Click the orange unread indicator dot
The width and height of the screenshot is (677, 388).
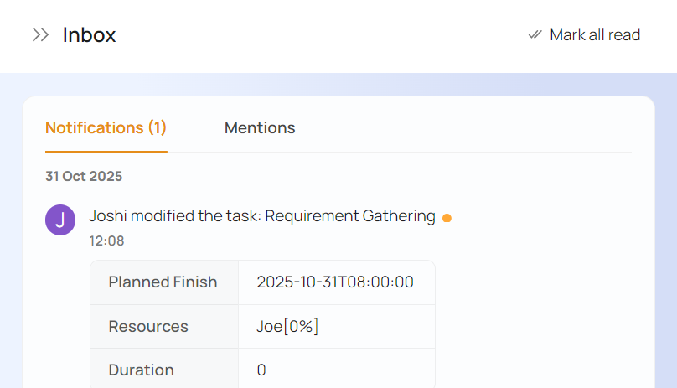coord(447,218)
